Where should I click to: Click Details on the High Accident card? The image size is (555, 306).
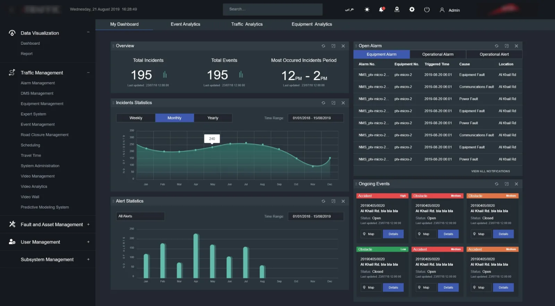coord(393,234)
